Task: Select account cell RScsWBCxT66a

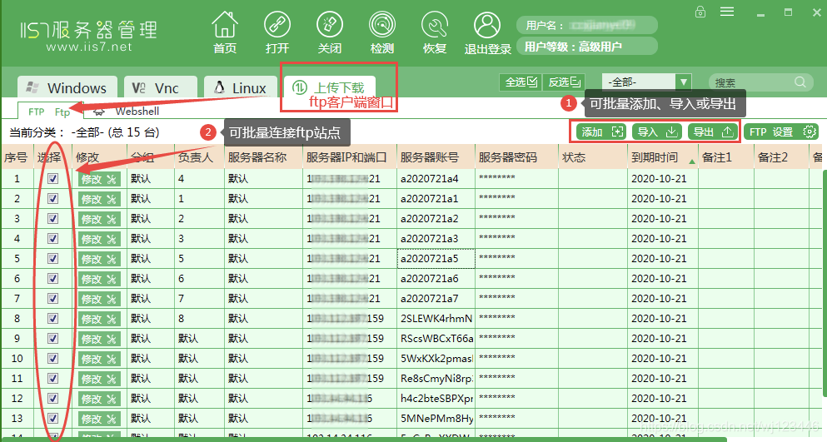Action: point(436,339)
